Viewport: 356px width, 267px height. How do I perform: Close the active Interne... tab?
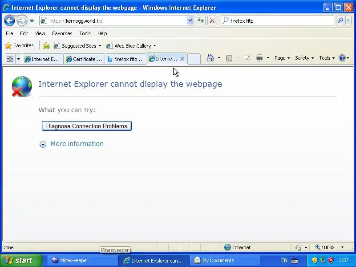coord(182,59)
